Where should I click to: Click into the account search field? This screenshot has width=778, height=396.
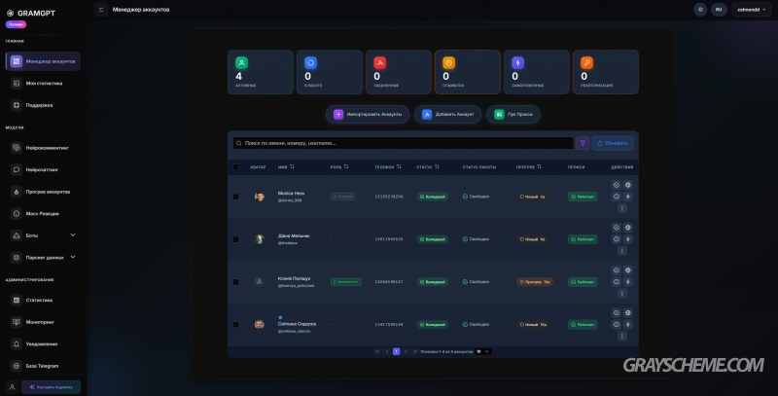[403, 143]
